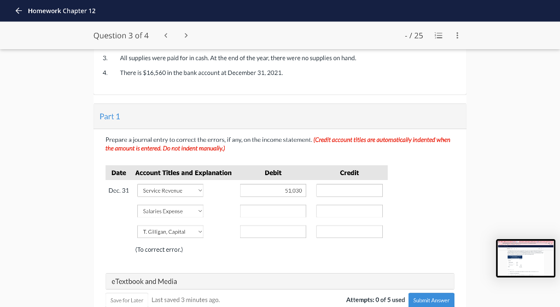This screenshot has width=560, height=307.
Task: Click Service Revenue debit field showing 51,030
Action: (x=273, y=190)
